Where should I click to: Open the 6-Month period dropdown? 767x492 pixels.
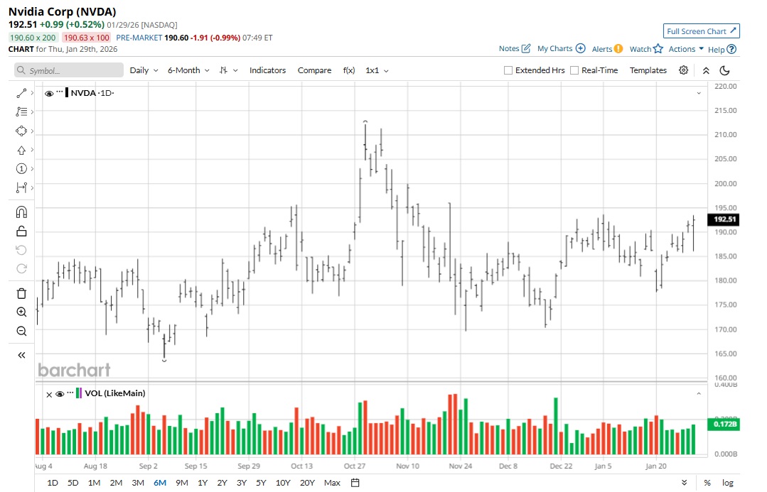(188, 70)
